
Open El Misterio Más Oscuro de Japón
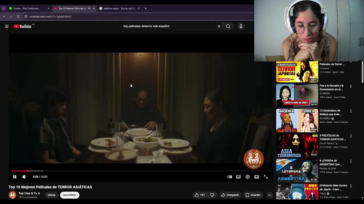point(333,187)
